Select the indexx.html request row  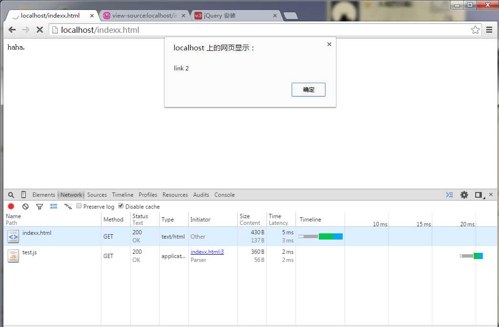pos(251,236)
